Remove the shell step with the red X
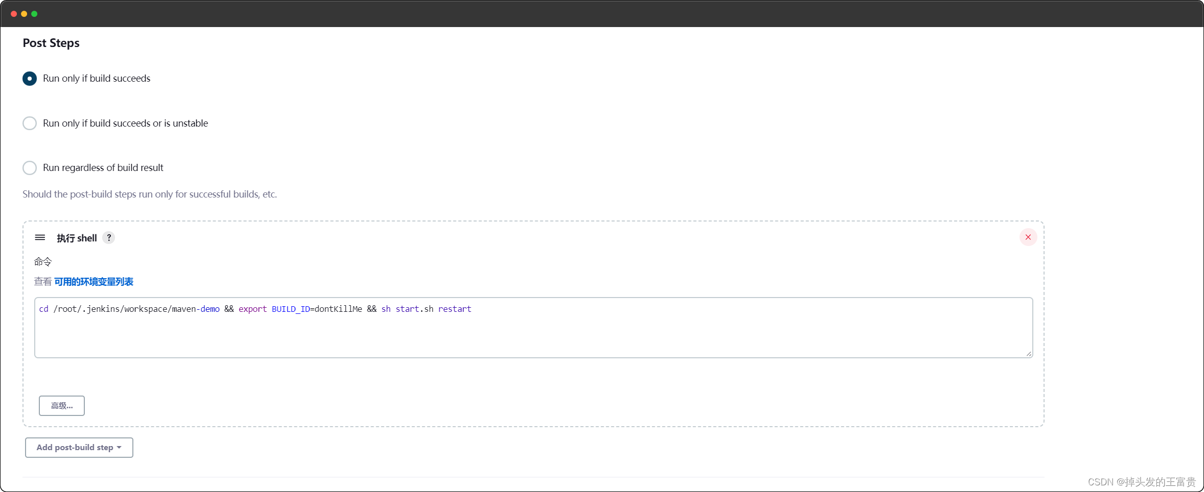The width and height of the screenshot is (1204, 492). point(1028,237)
